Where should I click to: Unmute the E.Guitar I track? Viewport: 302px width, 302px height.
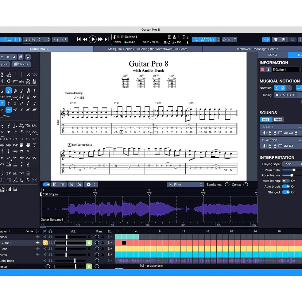45,243
